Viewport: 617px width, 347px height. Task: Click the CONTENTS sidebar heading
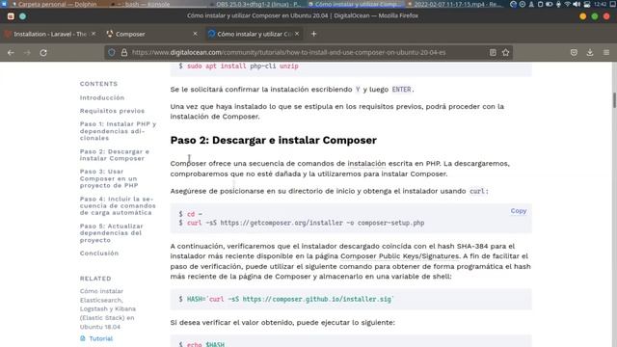coord(98,84)
